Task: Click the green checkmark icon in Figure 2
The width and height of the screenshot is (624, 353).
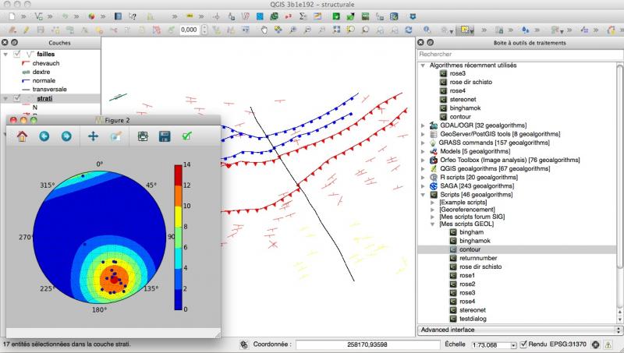Action: point(186,136)
